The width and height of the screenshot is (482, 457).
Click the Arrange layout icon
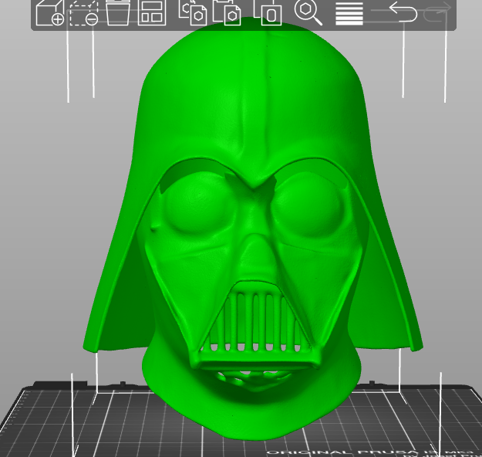[x=152, y=12]
